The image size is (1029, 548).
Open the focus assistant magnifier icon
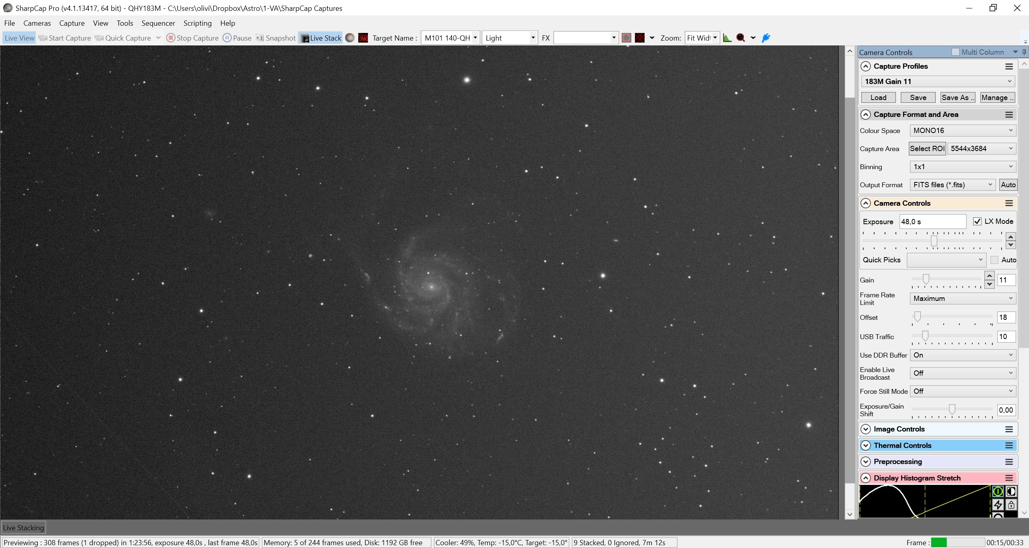[x=741, y=38]
